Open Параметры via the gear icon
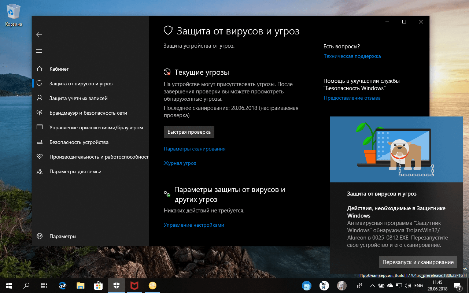The image size is (469, 293). pyautogui.click(x=39, y=236)
